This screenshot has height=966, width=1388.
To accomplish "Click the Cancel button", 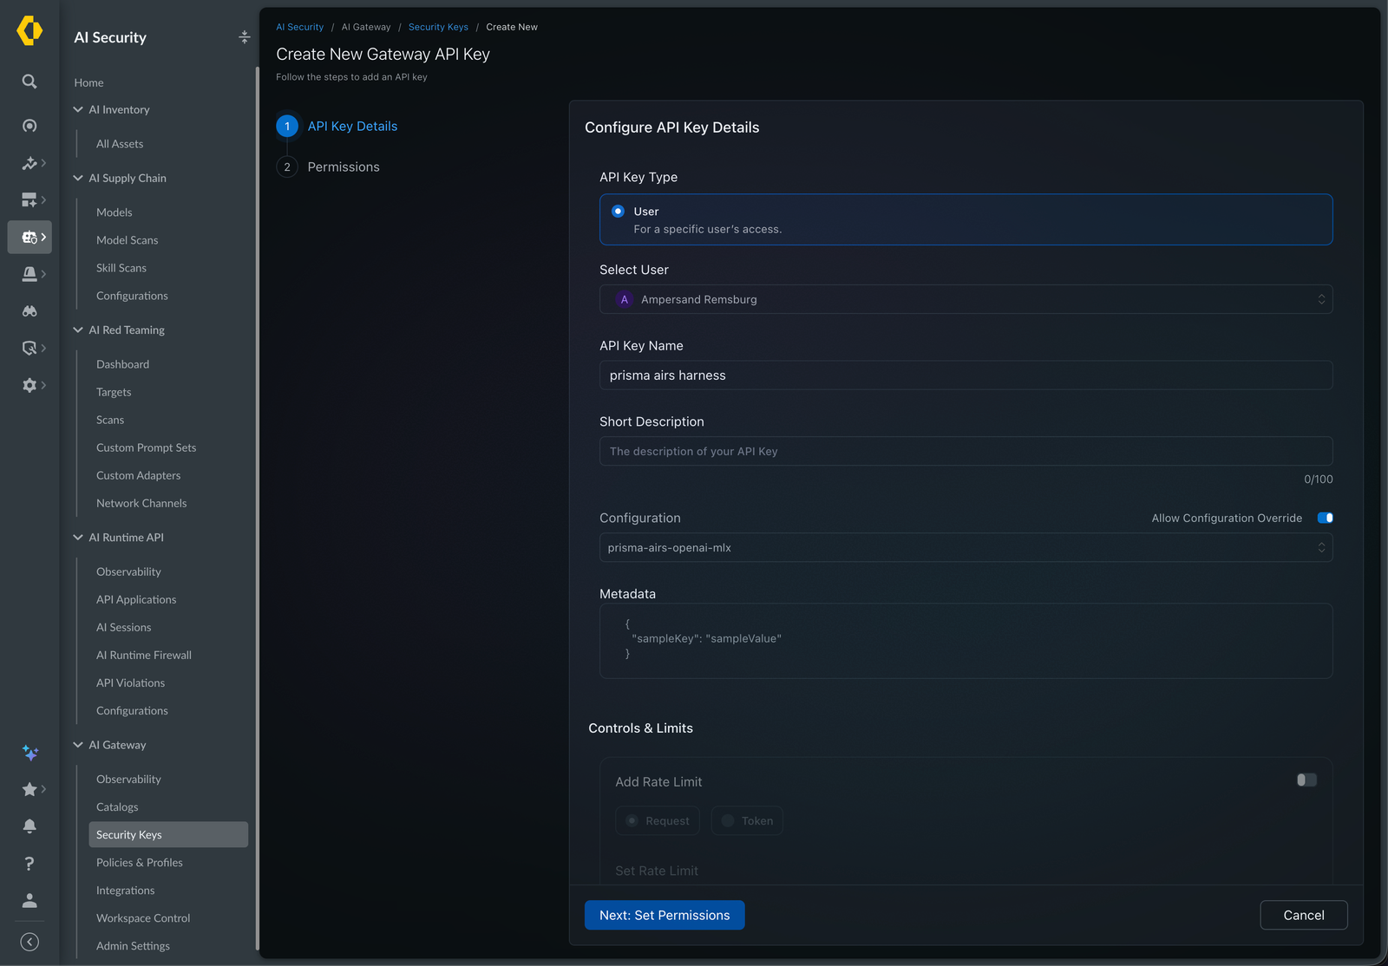I will tap(1304, 916).
